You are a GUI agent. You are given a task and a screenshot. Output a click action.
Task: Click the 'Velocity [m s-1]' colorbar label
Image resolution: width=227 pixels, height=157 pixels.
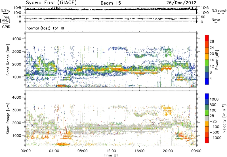point(224,118)
